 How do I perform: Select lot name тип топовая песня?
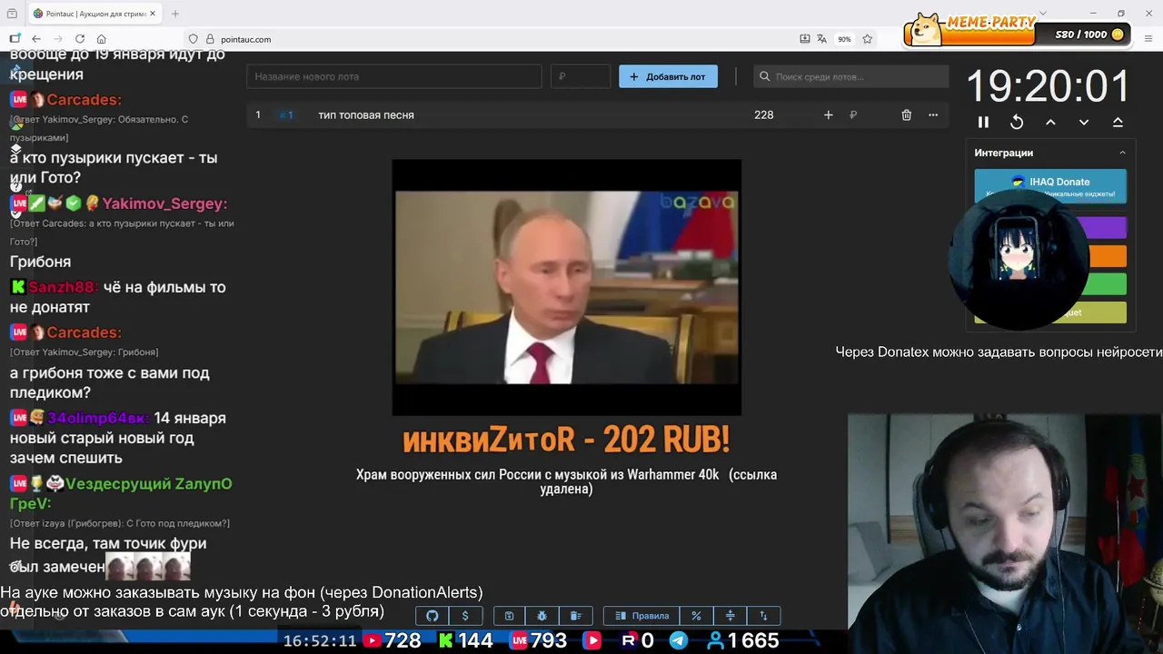(x=366, y=114)
